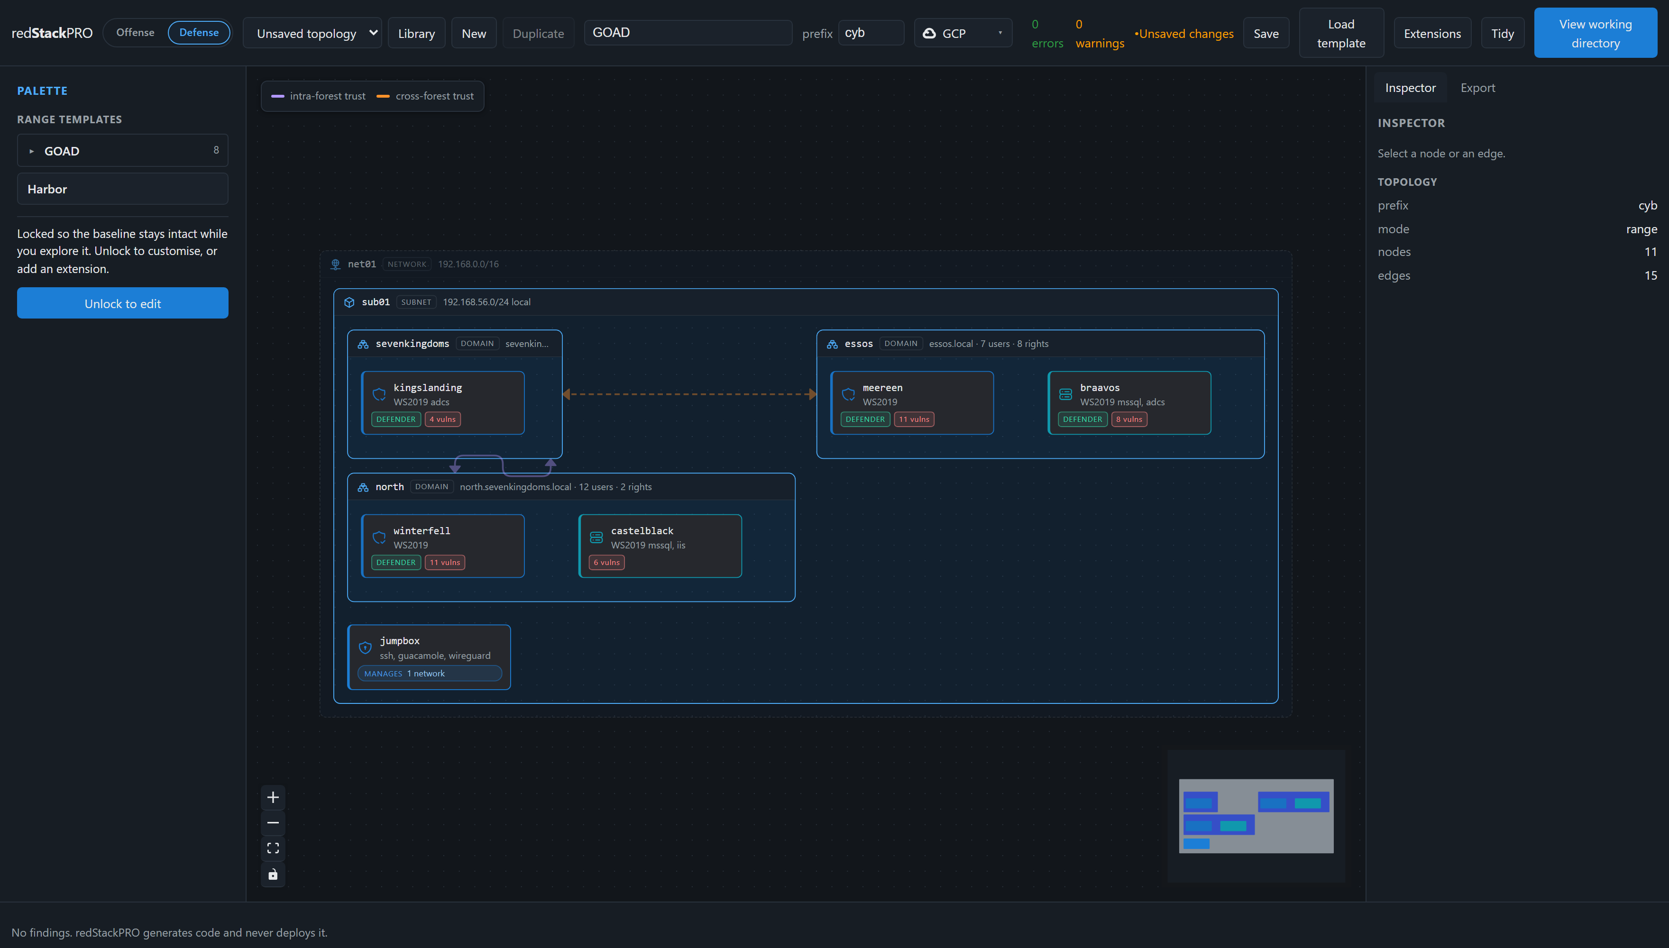This screenshot has width=1669, height=948.
Task: Click the '0 errors' indicator
Action: pyautogui.click(x=1047, y=33)
